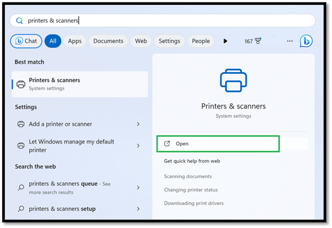Screen dimensions: 332x228
Task: Open the 167 rewards points trophy icon
Action: (x=253, y=41)
